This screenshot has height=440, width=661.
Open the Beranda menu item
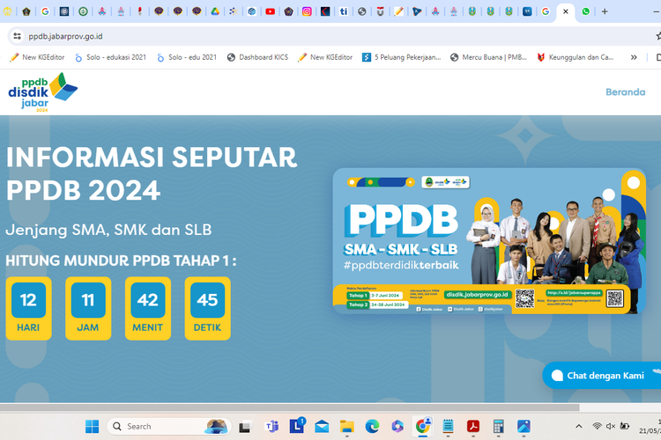coord(626,92)
